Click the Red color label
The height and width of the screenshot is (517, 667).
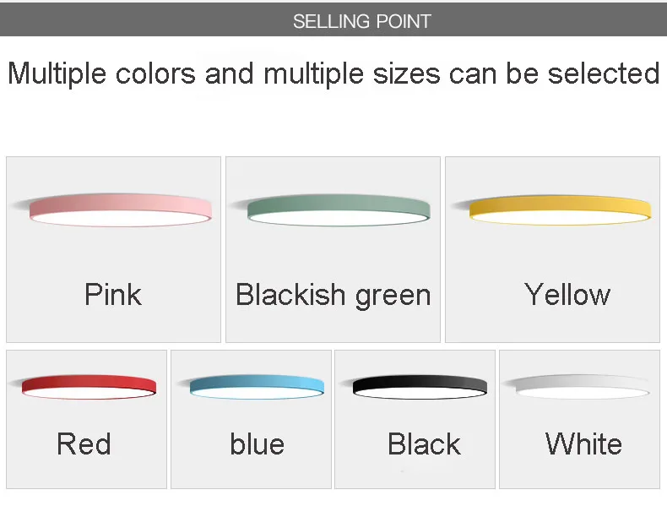click(x=84, y=444)
